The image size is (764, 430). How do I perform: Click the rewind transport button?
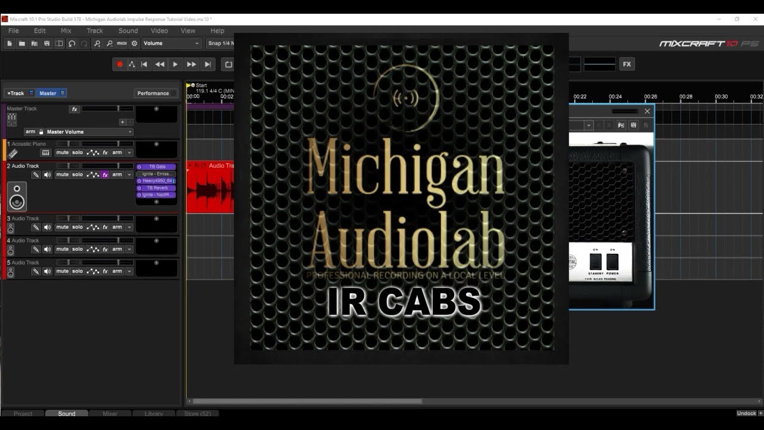(159, 64)
